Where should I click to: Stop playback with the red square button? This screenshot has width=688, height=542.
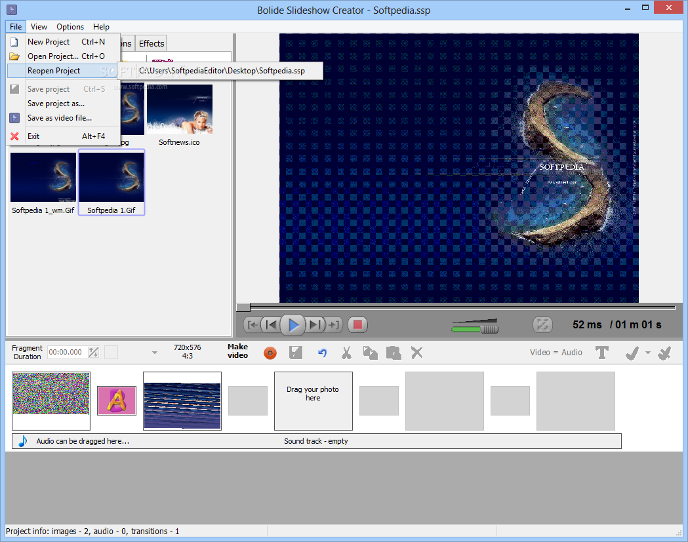[x=357, y=325]
